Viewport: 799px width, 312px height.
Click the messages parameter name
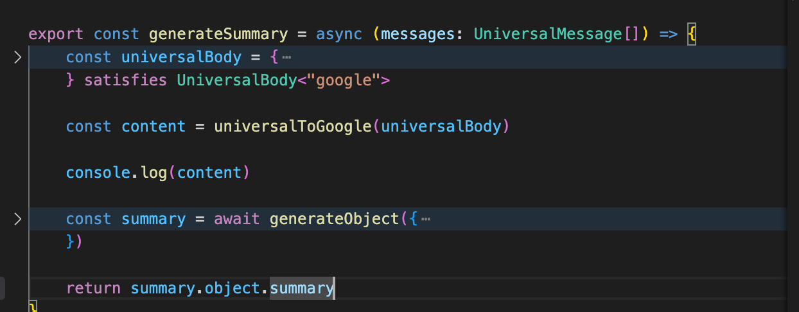(417, 34)
